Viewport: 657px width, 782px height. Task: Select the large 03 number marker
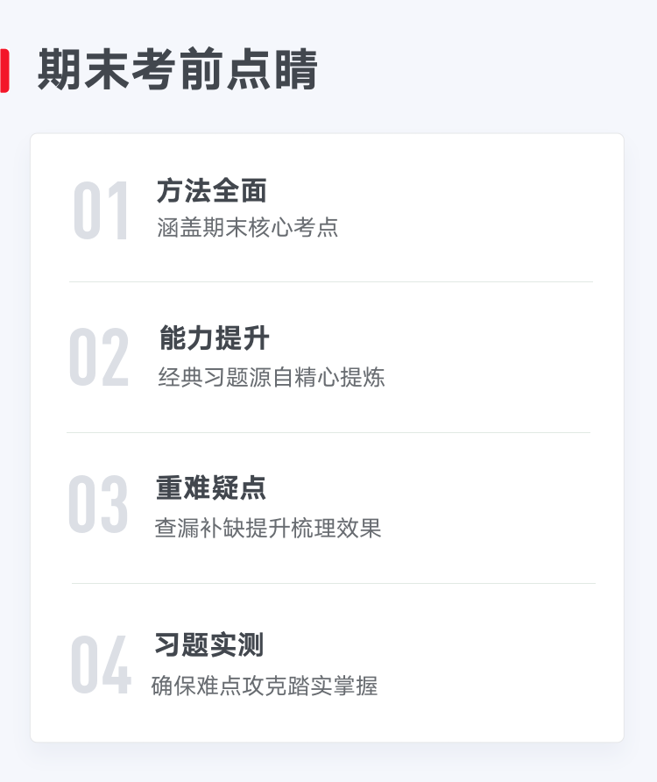[x=98, y=504]
